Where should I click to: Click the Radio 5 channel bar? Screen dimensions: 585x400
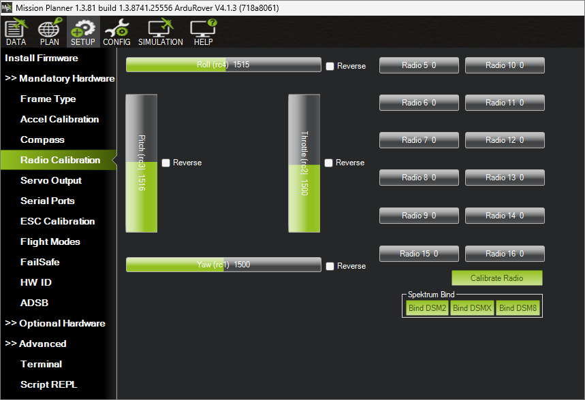click(419, 65)
